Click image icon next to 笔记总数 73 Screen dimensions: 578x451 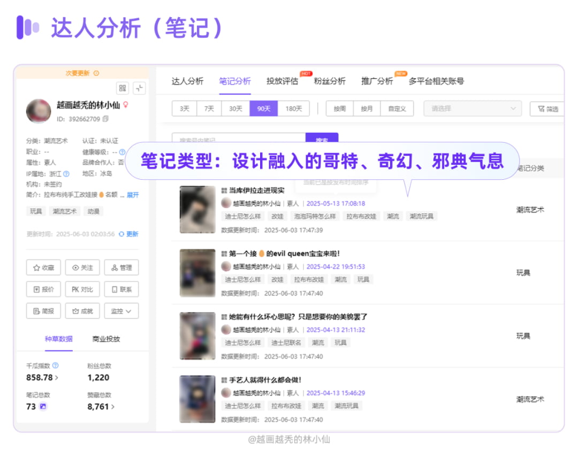coord(43,407)
